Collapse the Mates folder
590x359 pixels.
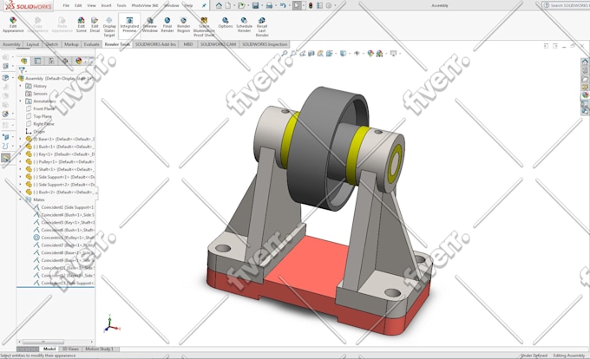coord(21,199)
